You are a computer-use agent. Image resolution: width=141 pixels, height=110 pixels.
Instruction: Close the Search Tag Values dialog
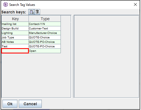click(135, 4)
